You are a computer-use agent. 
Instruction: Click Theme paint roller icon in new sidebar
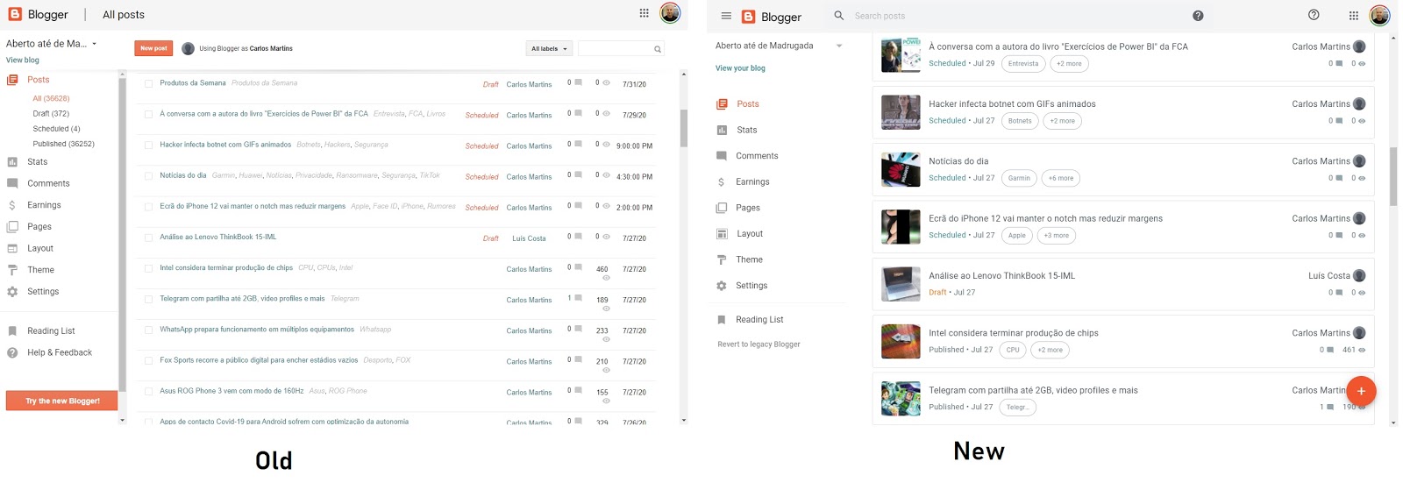722,259
